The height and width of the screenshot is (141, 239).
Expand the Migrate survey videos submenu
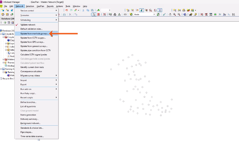[36, 76]
